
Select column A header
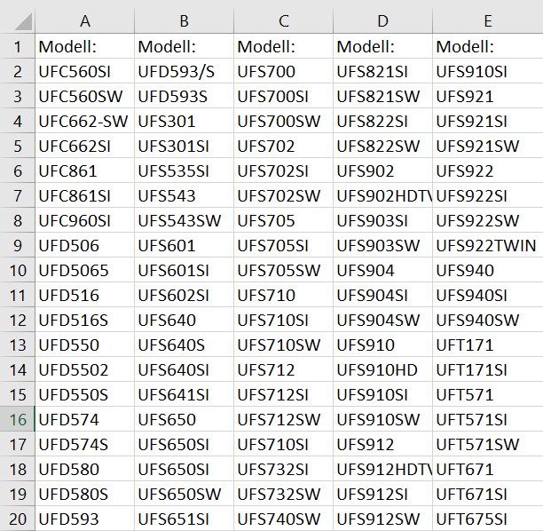click(x=85, y=21)
